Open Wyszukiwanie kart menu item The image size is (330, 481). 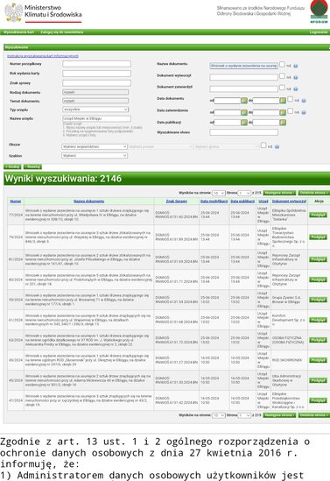click(x=19, y=32)
